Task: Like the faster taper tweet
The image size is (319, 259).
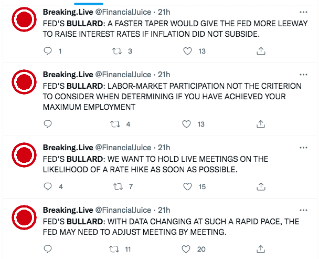Action: click(187, 51)
